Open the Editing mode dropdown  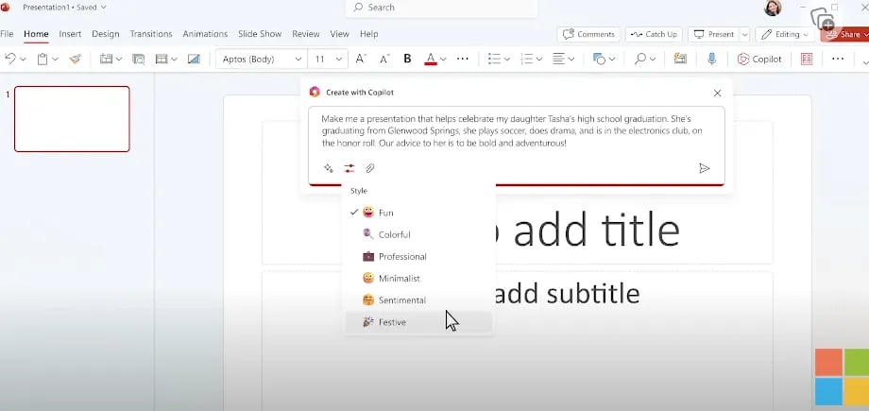(x=785, y=34)
